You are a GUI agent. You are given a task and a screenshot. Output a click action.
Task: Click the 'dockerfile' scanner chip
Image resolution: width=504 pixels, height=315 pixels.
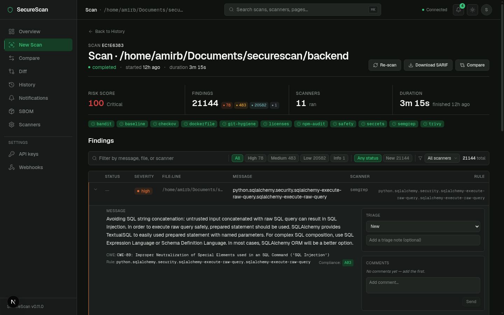pos(199,124)
